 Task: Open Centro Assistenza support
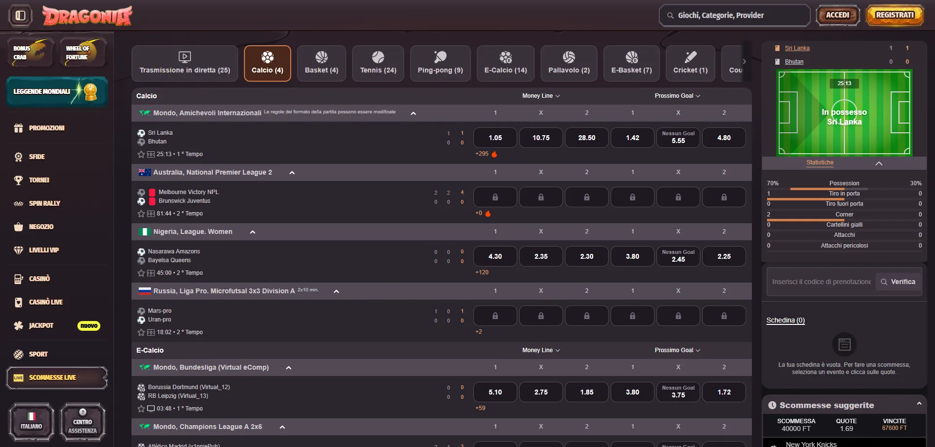pos(82,422)
